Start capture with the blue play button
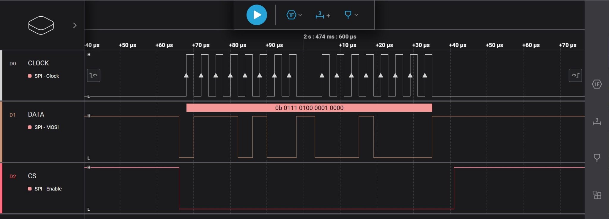This screenshot has width=609, height=219. point(257,15)
